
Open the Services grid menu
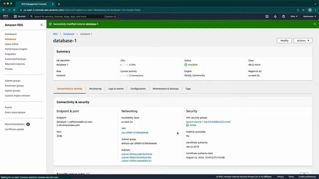[19, 16]
